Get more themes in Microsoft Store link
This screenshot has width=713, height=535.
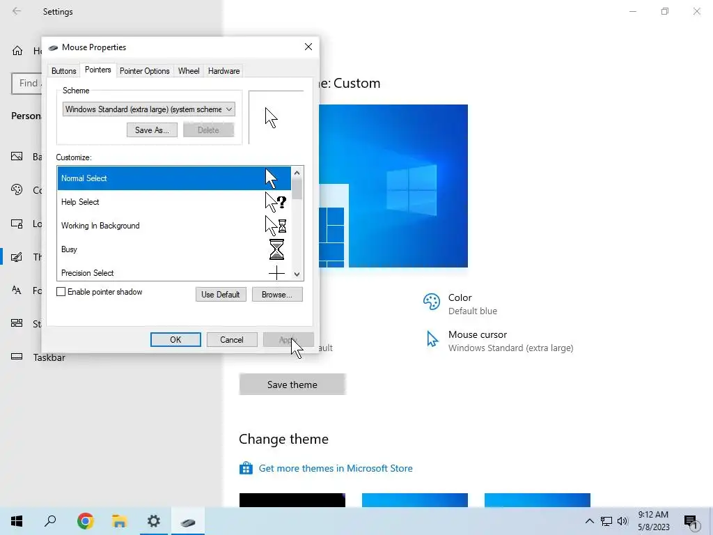click(x=336, y=468)
